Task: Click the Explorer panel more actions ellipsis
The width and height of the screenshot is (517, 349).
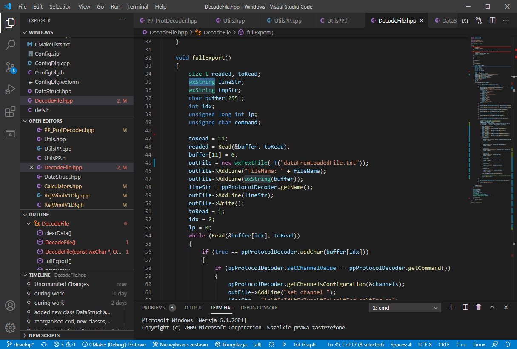Action: [x=123, y=20]
